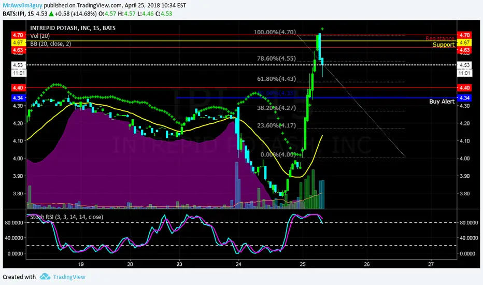This screenshot has height=285, width=483.
Task: Click the yellow 4.67 tag on right price scale
Action: point(464,42)
